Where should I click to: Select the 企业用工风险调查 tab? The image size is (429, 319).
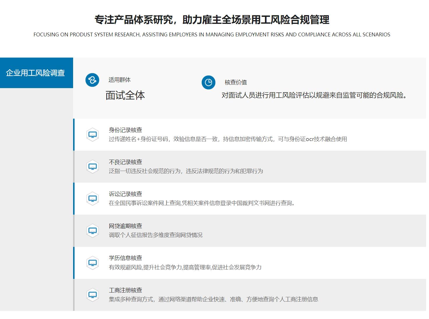tap(36, 73)
